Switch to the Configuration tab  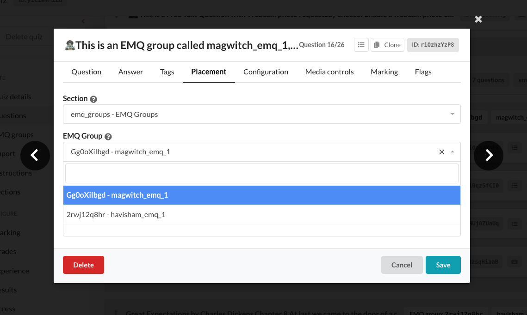[x=266, y=72]
